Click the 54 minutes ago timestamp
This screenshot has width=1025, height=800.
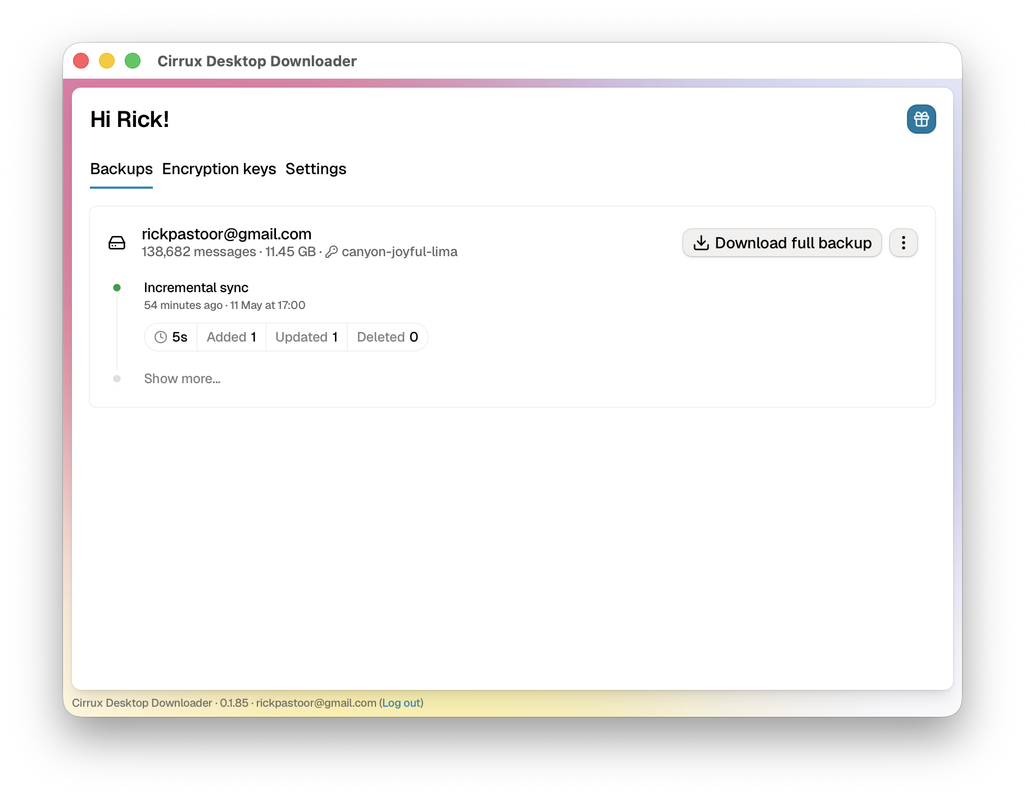pos(183,305)
